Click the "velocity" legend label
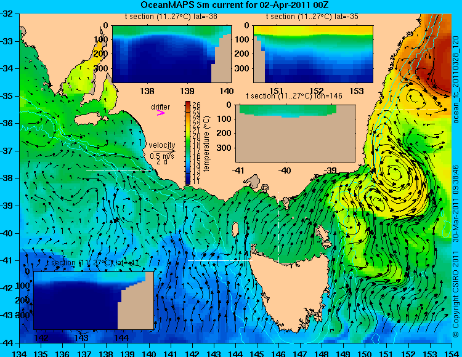The image size is (462, 357). tap(162, 145)
